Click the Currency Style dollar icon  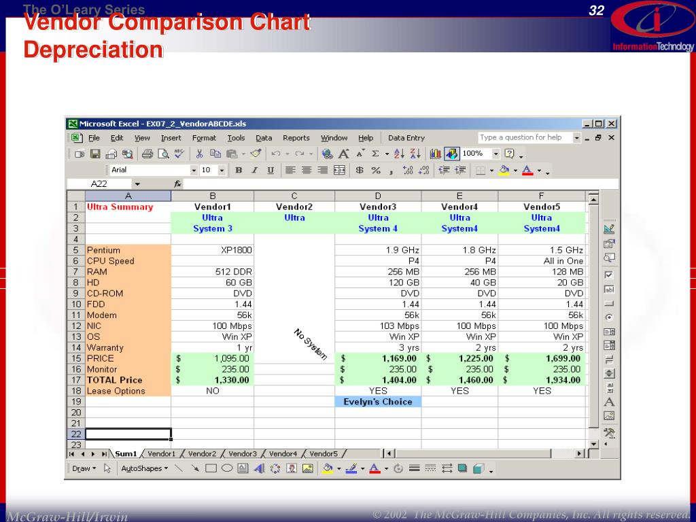pyautogui.click(x=360, y=171)
